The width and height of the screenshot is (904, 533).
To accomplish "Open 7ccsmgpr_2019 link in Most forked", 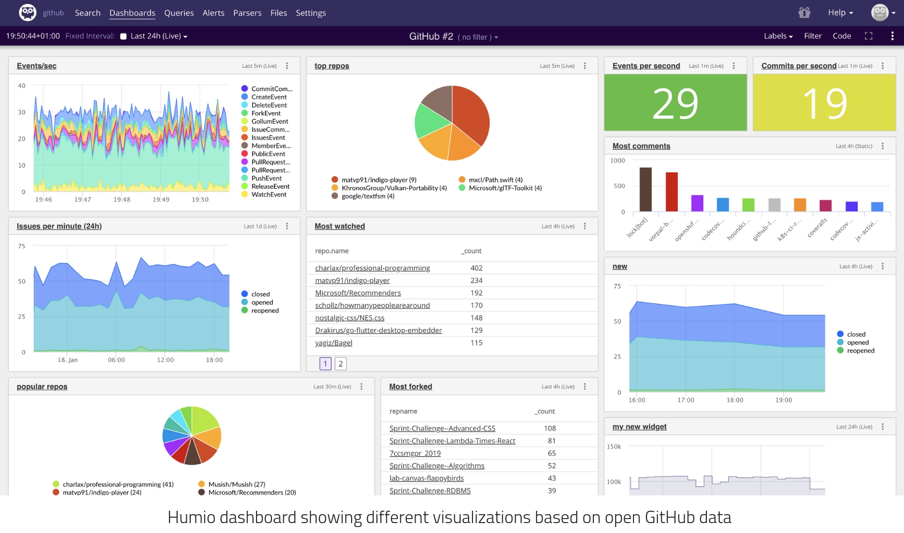I will [x=415, y=453].
